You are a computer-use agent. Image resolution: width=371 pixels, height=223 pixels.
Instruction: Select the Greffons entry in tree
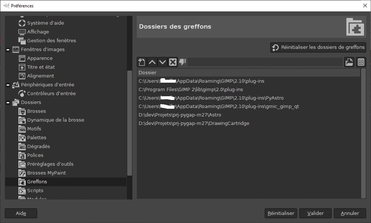(x=66, y=181)
